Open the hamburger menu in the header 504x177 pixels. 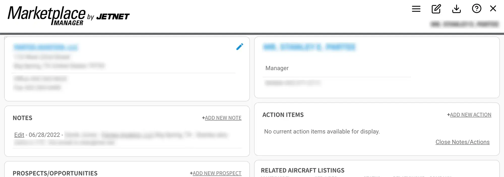(x=416, y=9)
